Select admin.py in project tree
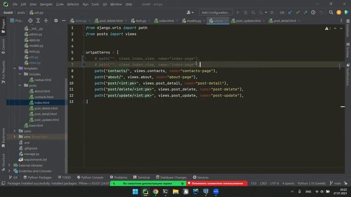Viewport: 351px width, 197px height. pos(33,34)
